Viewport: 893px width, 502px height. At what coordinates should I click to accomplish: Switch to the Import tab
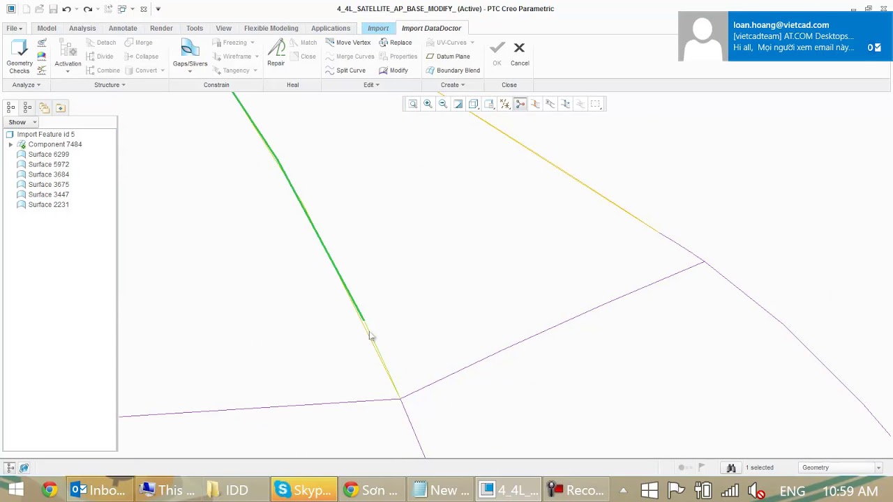(x=378, y=29)
